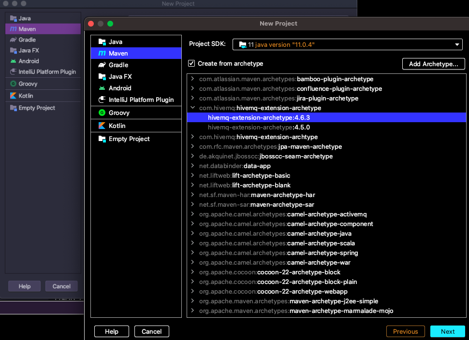Open the Project SDK dropdown
469x340 pixels.
click(348, 44)
